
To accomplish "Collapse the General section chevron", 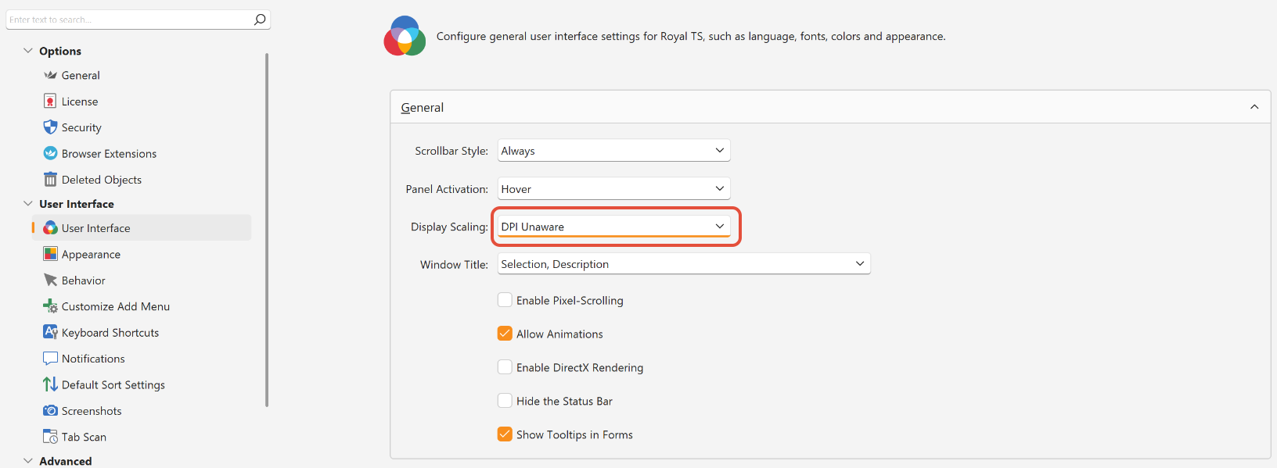I will tap(1254, 107).
